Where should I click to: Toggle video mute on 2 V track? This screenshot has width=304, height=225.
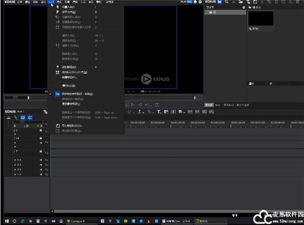pyautogui.click(x=41, y=131)
